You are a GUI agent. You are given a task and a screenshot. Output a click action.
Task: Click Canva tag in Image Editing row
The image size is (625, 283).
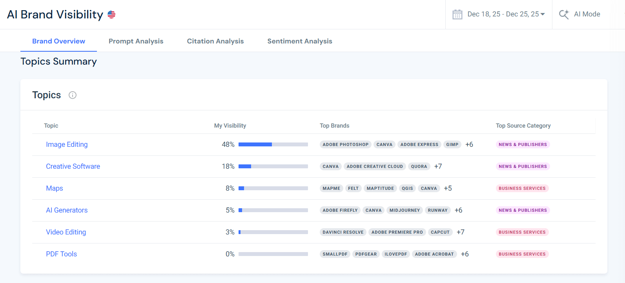pyautogui.click(x=384, y=144)
